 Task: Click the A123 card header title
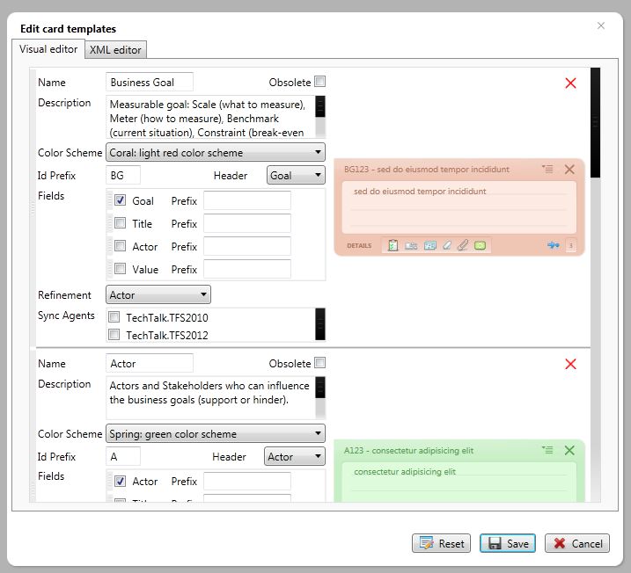[408, 451]
